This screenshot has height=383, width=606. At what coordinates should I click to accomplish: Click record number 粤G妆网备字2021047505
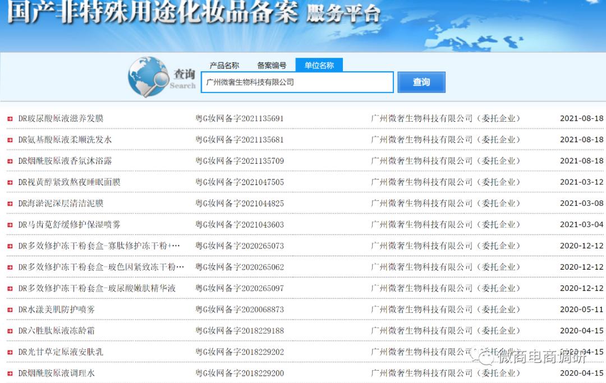click(x=240, y=182)
